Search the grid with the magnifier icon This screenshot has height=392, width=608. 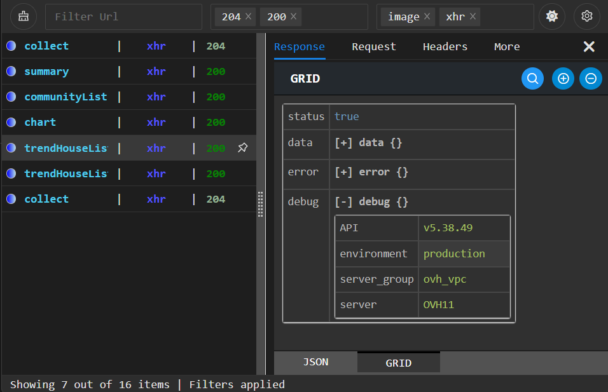[532, 79]
